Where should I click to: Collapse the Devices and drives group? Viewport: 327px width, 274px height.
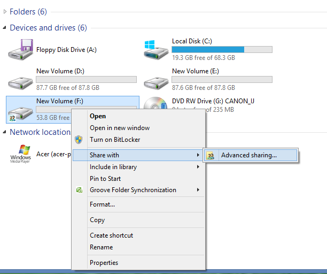(4, 28)
